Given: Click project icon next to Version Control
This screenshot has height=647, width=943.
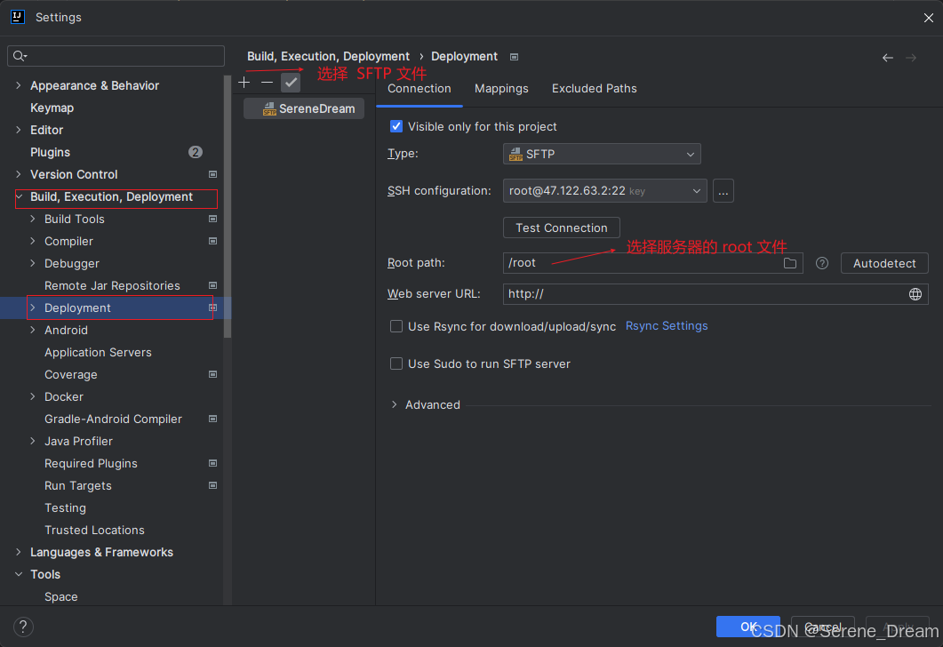Looking at the screenshot, I should 212,174.
